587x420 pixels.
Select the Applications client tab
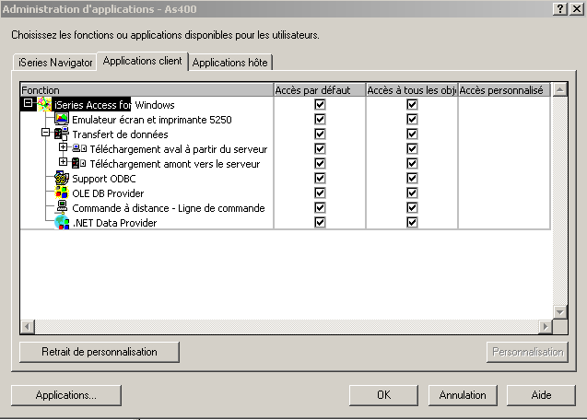click(142, 61)
